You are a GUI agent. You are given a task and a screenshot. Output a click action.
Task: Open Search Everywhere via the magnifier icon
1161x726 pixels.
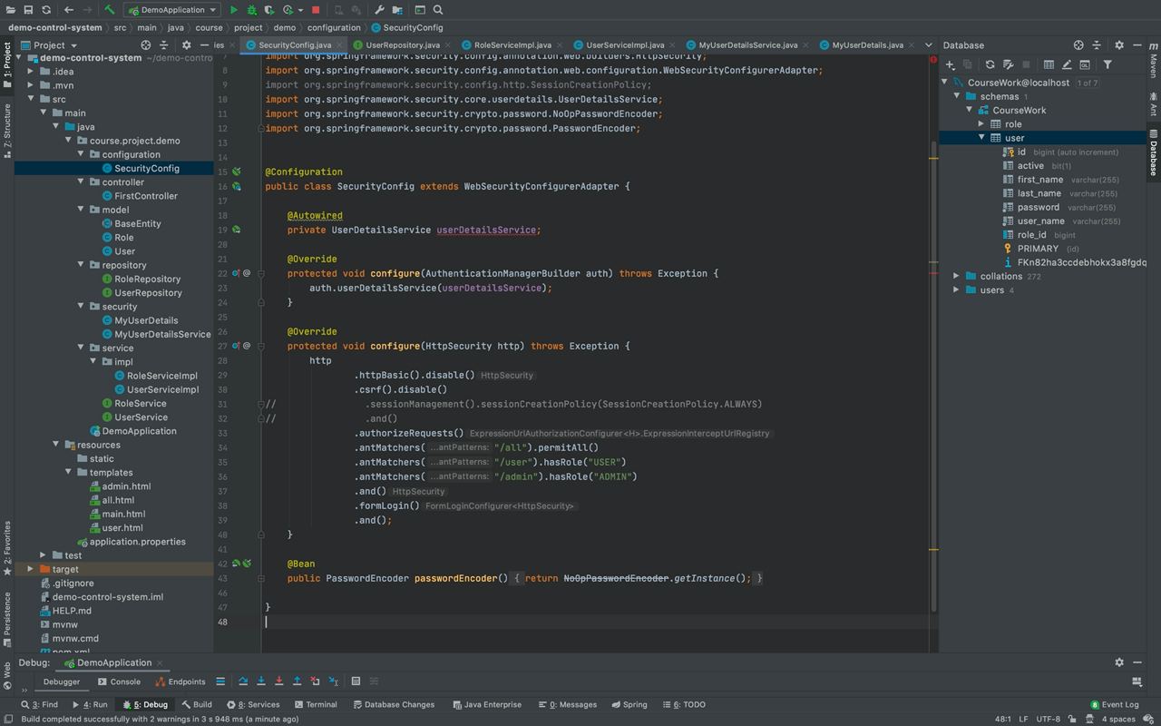(438, 10)
